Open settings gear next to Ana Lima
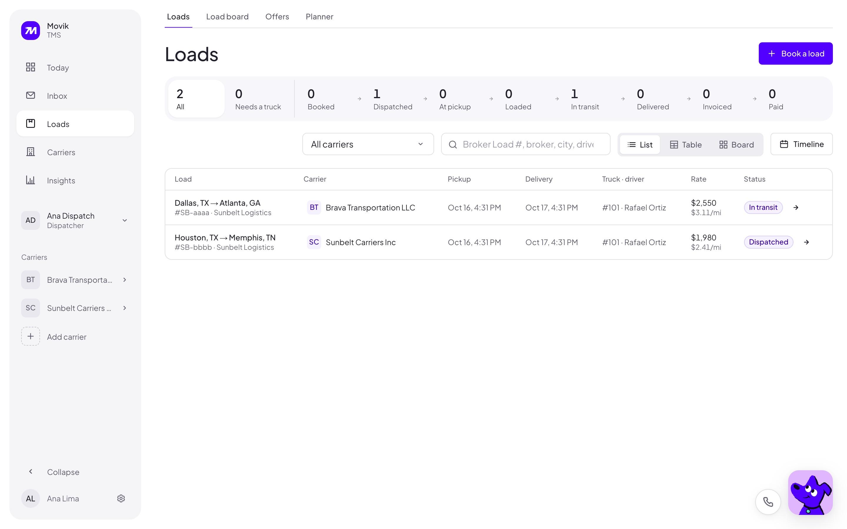 point(121,498)
